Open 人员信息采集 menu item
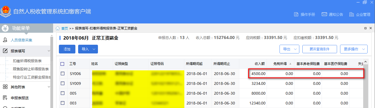 pyautogui.click(x=21, y=40)
